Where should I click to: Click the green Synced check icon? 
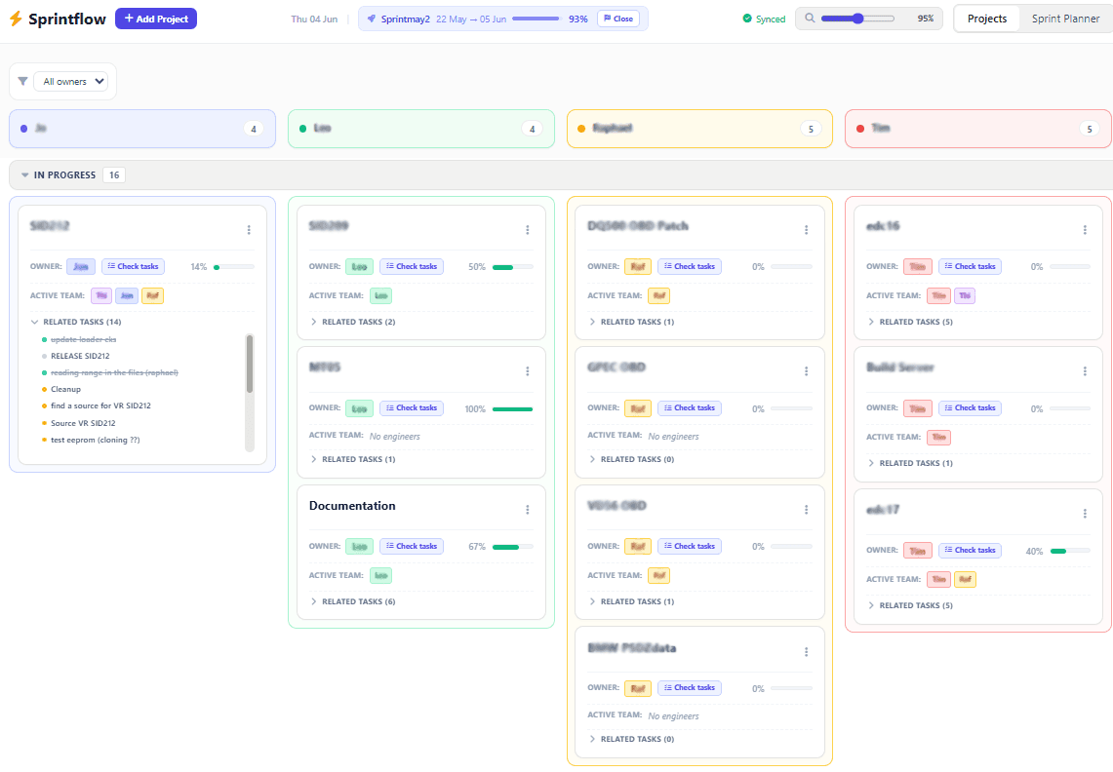747,19
